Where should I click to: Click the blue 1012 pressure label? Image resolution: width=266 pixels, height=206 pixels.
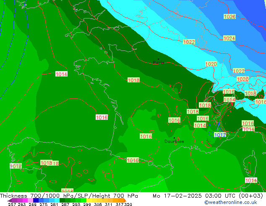(x=220, y=135)
